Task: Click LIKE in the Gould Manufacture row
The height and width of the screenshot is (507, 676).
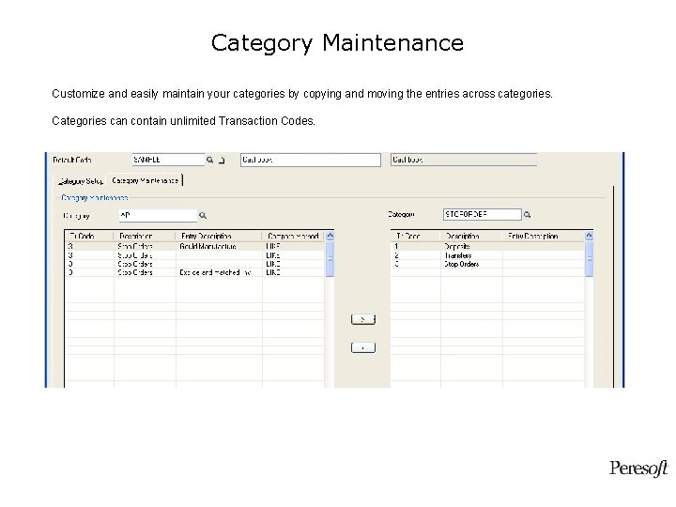Action: click(x=273, y=247)
